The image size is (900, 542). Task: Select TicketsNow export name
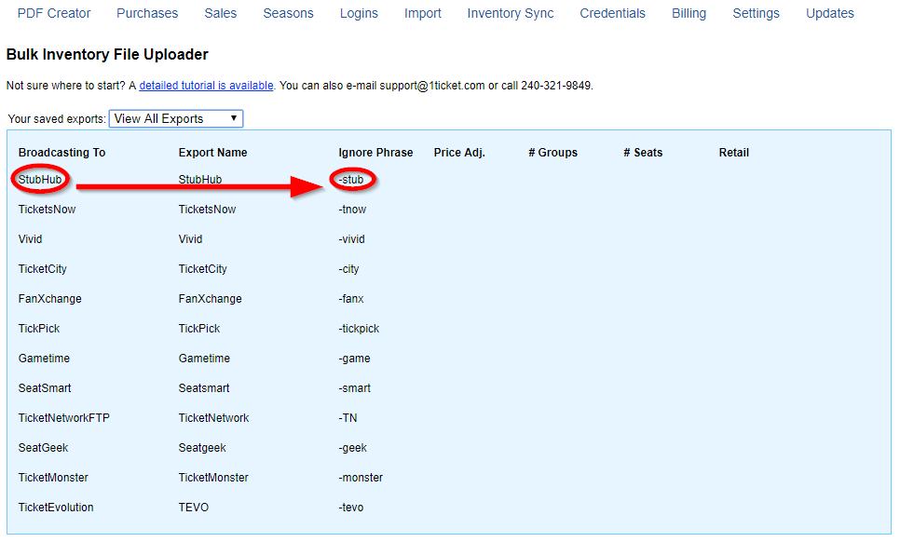point(207,210)
